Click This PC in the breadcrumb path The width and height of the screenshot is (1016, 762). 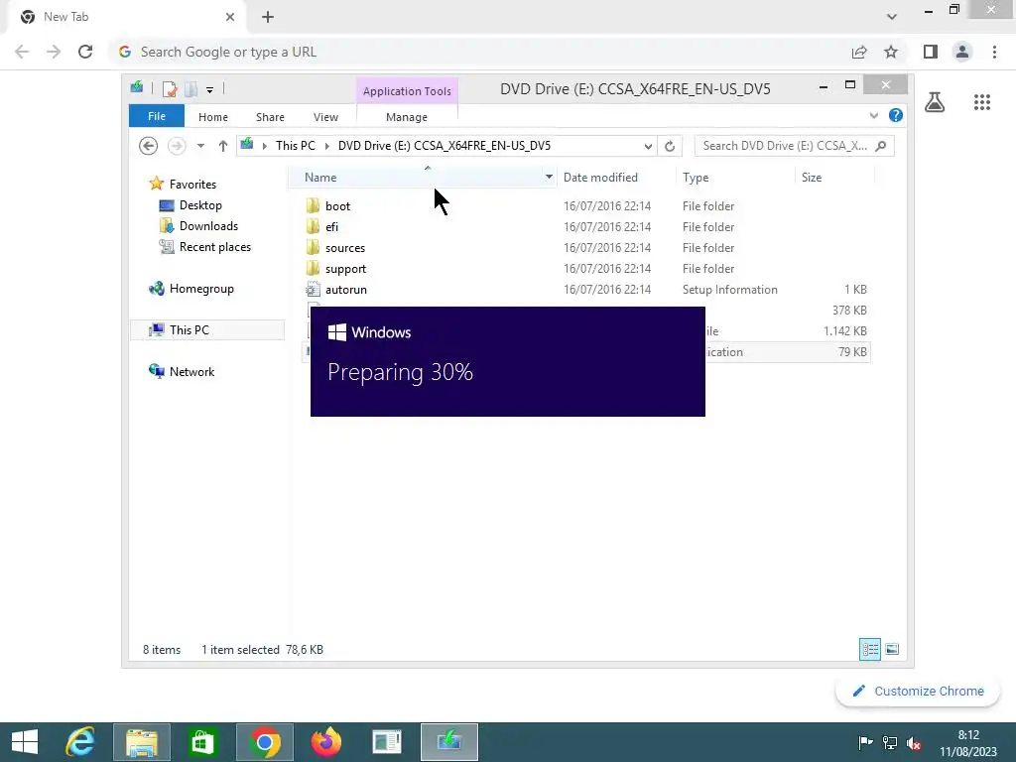296,146
